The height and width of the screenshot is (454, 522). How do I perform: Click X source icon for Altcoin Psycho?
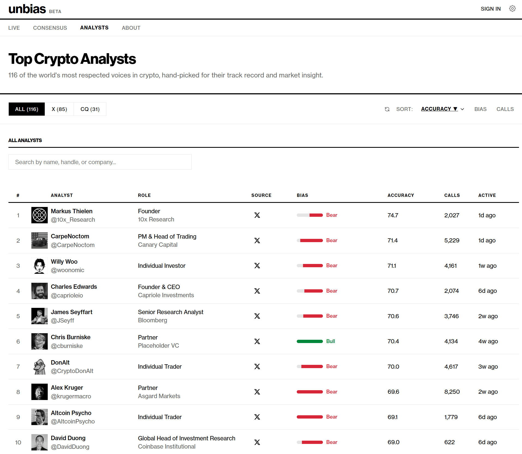click(257, 417)
